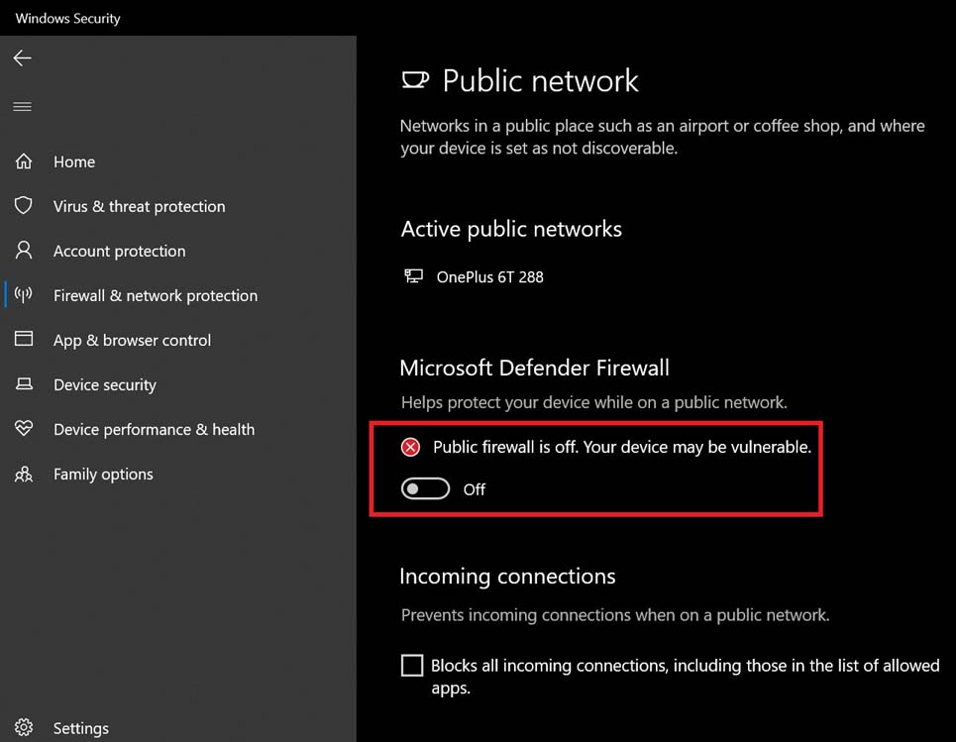The image size is (956, 742).
Task: Click the Settings gear icon
Action: coord(24,727)
